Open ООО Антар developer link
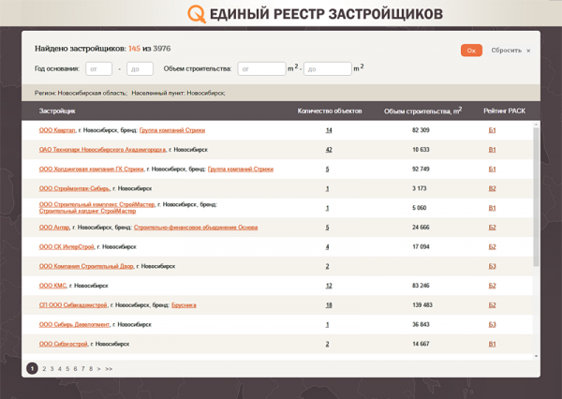Image resolution: width=562 pixels, height=399 pixels. pyautogui.click(x=54, y=228)
